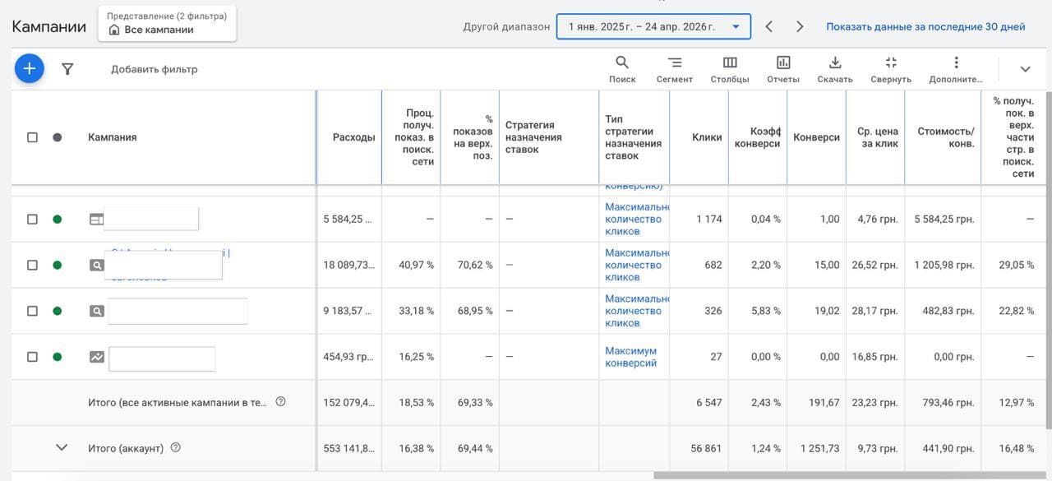Sort by Кампания column header

click(113, 137)
